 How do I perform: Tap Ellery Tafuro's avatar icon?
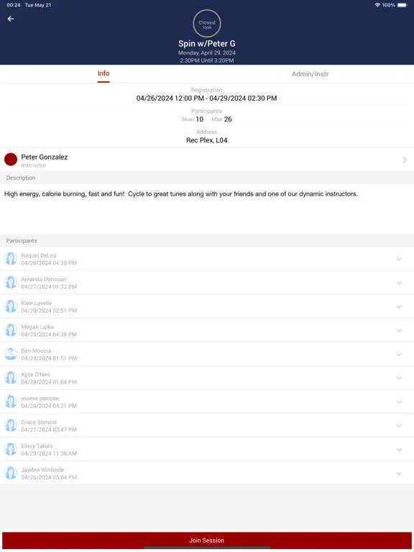[11, 449]
